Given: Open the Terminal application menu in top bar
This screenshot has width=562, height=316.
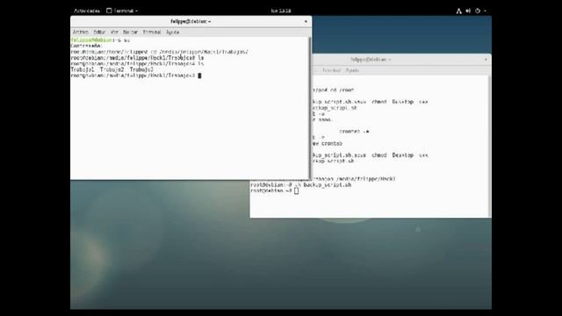Looking at the screenshot, I should tap(122, 11).
